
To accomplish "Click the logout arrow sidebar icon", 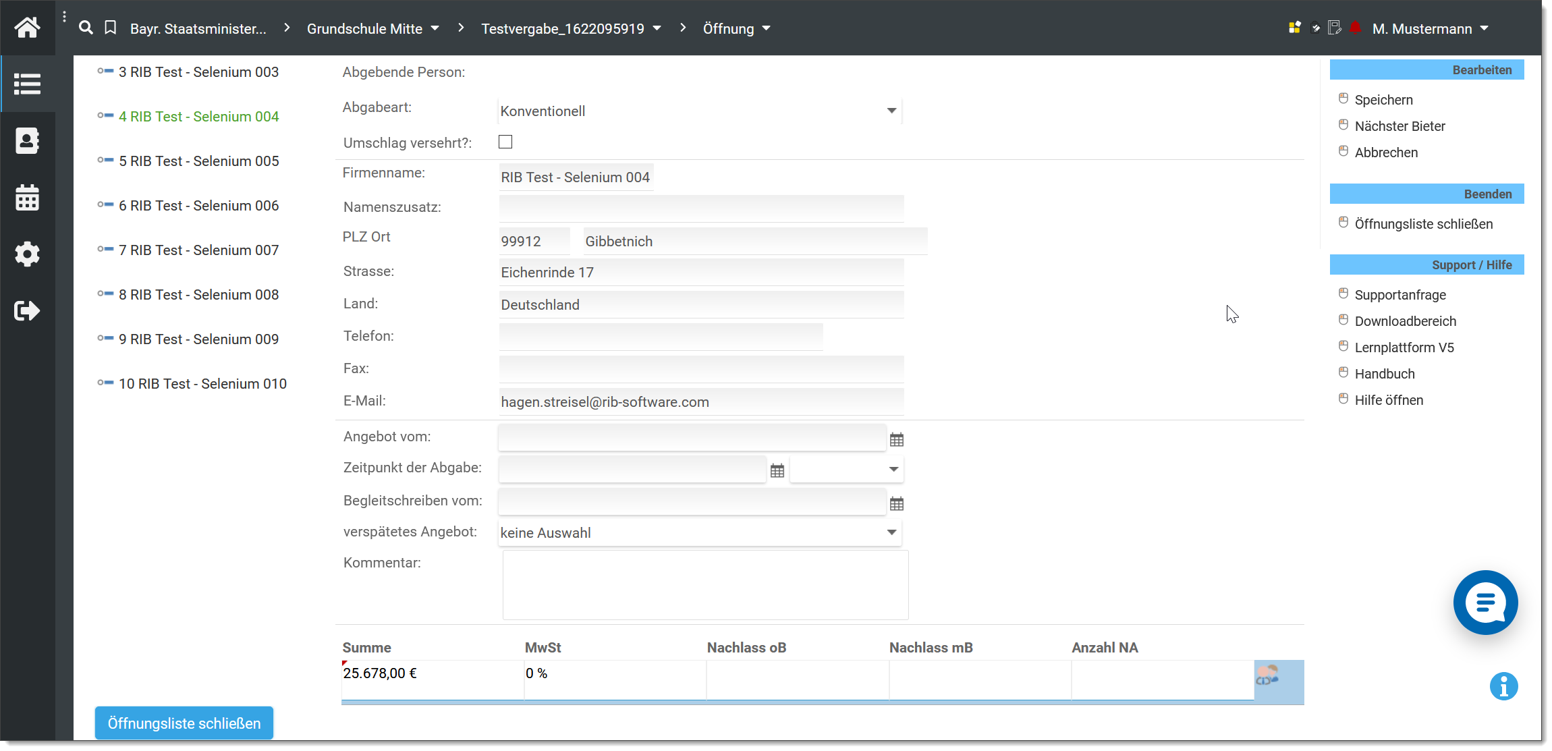I will (27, 311).
